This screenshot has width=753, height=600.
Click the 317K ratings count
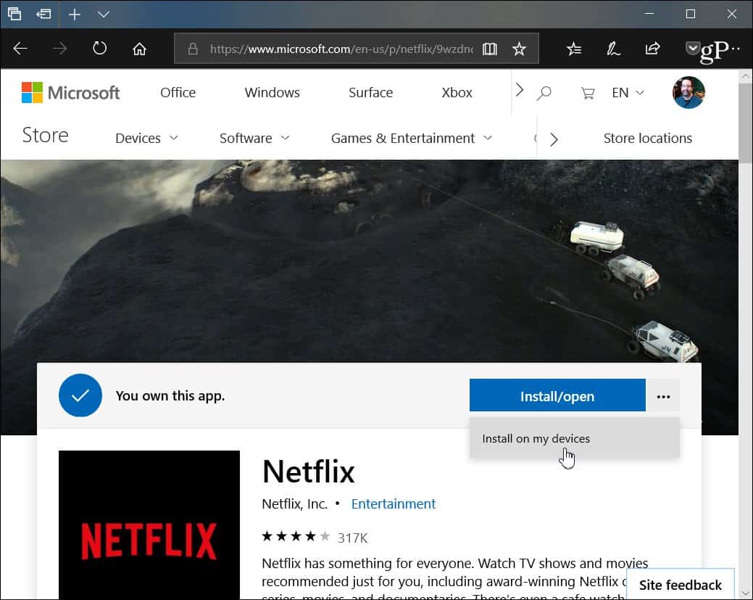point(352,538)
